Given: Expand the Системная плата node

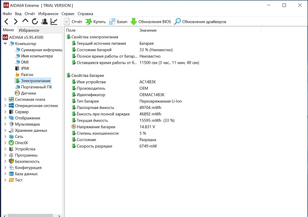Looking at the screenshot, I should click(x=5, y=99).
